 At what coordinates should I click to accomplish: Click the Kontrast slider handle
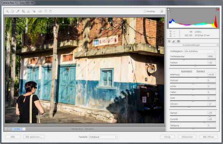(193, 83)
